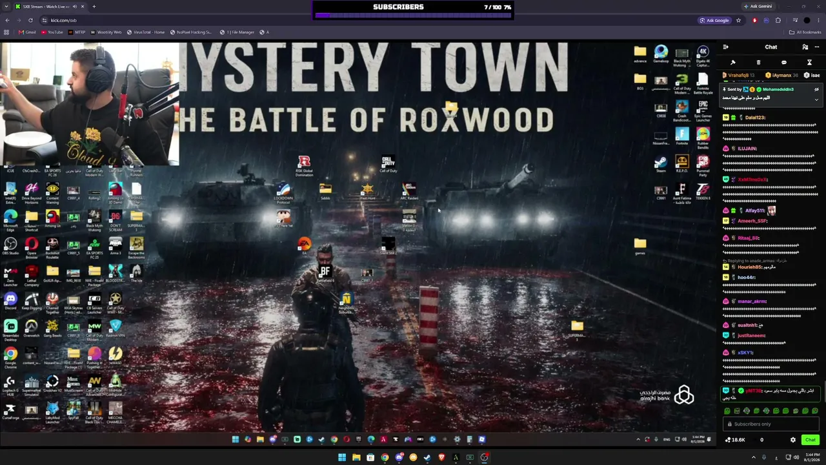Click username ILUJAIN in chat

pos(747,149)
